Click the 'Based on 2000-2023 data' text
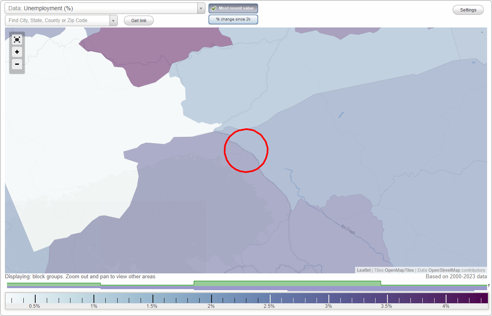 [x=456, y=277]
